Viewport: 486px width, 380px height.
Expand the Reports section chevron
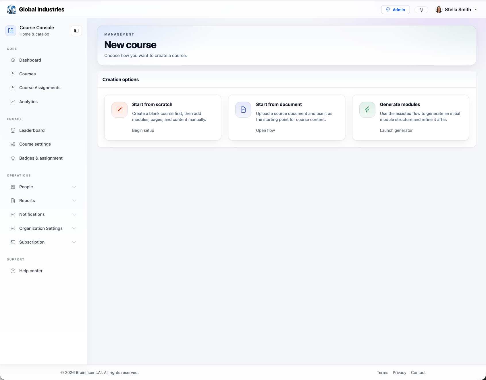click(x=74, y=201)
